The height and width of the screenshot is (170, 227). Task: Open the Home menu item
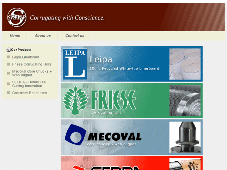click(15, 36)
